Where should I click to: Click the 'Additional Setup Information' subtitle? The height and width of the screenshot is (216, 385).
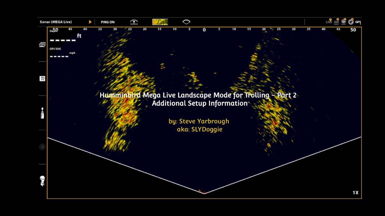coord(200,103)
